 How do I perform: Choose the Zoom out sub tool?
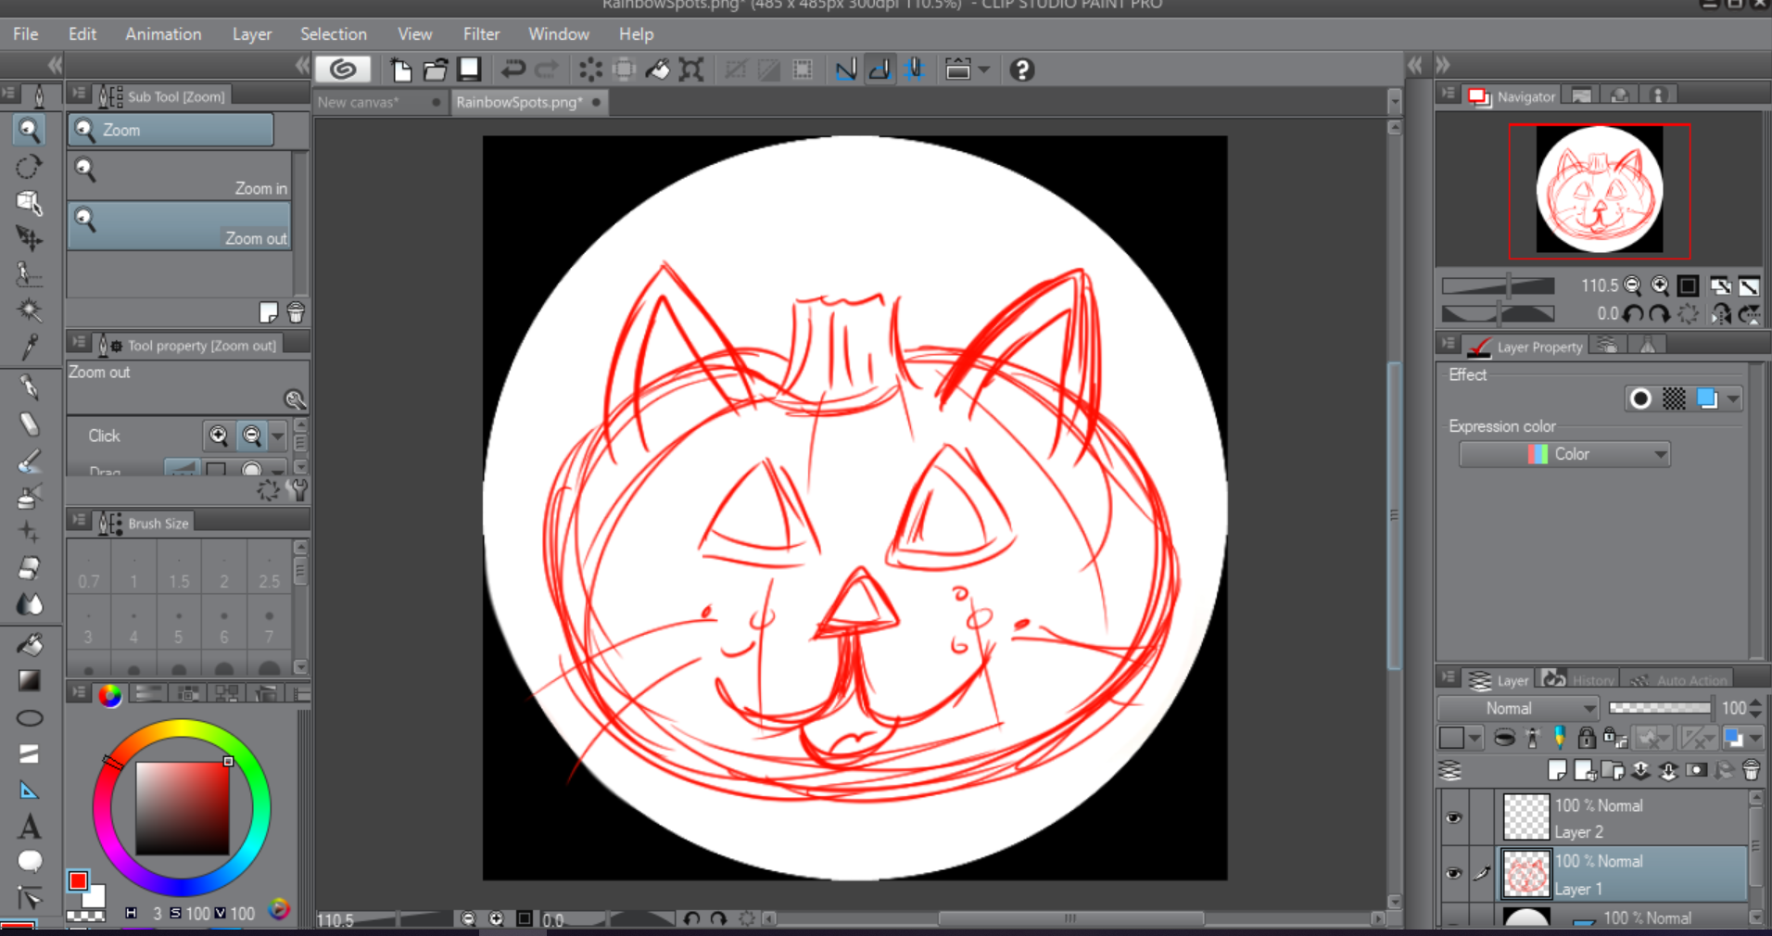click(x=180, y=227)
